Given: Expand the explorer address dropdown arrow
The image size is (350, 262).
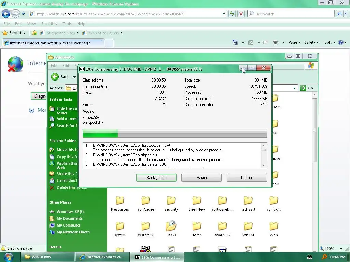Looking at the screenshot, I should 295,88.
